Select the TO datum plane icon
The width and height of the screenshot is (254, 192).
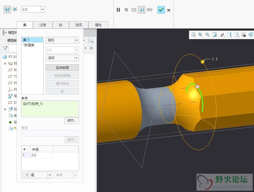tap(10, 76)
